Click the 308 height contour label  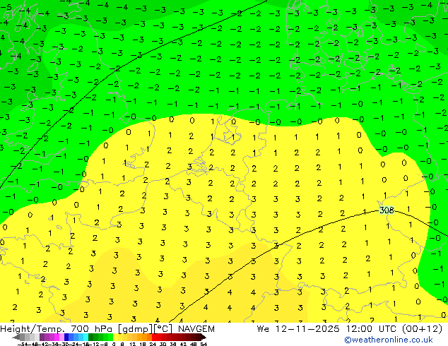coord(387,210)
